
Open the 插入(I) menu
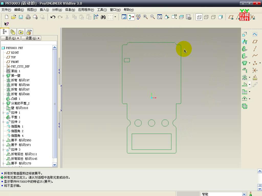(44, 10)
